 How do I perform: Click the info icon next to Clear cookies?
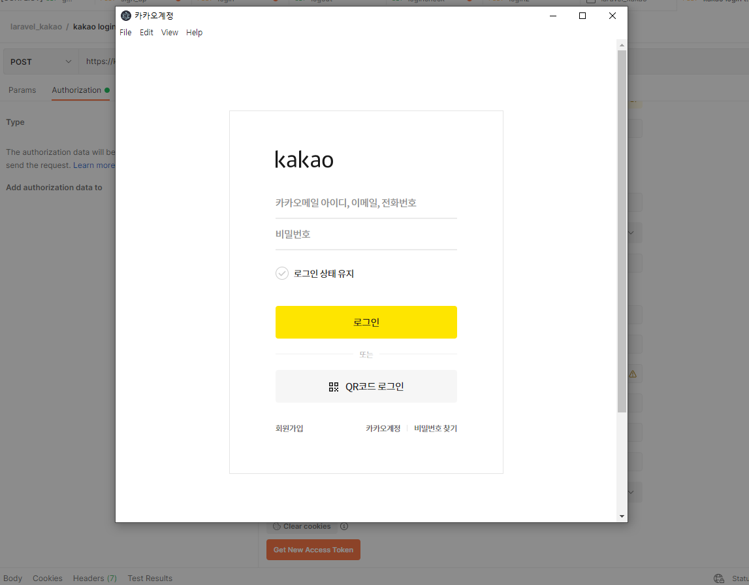tap(344, 526)
